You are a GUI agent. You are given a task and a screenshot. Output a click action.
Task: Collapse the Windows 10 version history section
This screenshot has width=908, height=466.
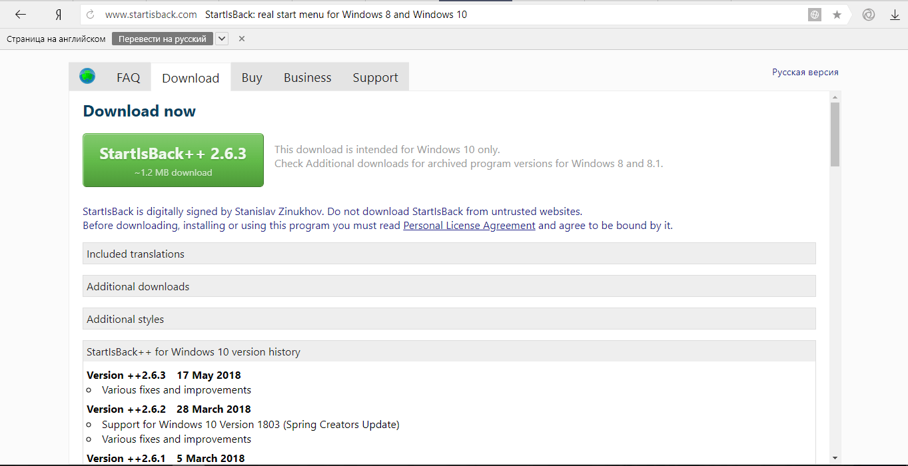pos(449,351)
